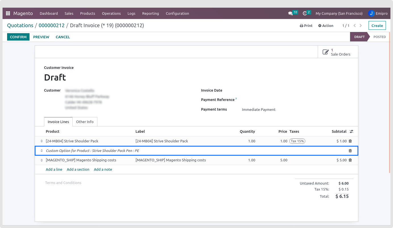Delete the Strive Shoulder Pack invoice line
393x228 pixels.
[350, 141]
